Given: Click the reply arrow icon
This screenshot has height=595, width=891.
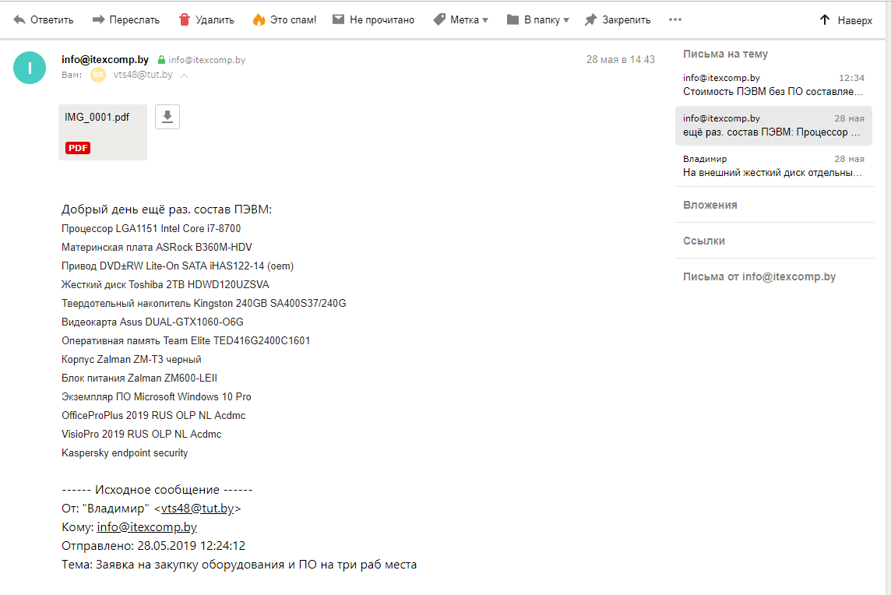Looking at the screenshot, I should click(19, 20).
